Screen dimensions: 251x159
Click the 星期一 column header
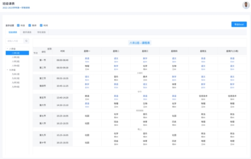click(x=87, y=51)
